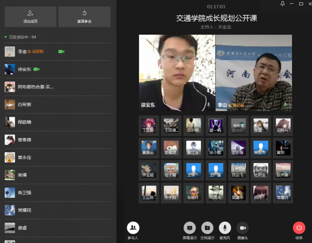Click 徐安东's video feed
Image resolution: width=312 pixels, height=243 pixels.
(177, 73)
